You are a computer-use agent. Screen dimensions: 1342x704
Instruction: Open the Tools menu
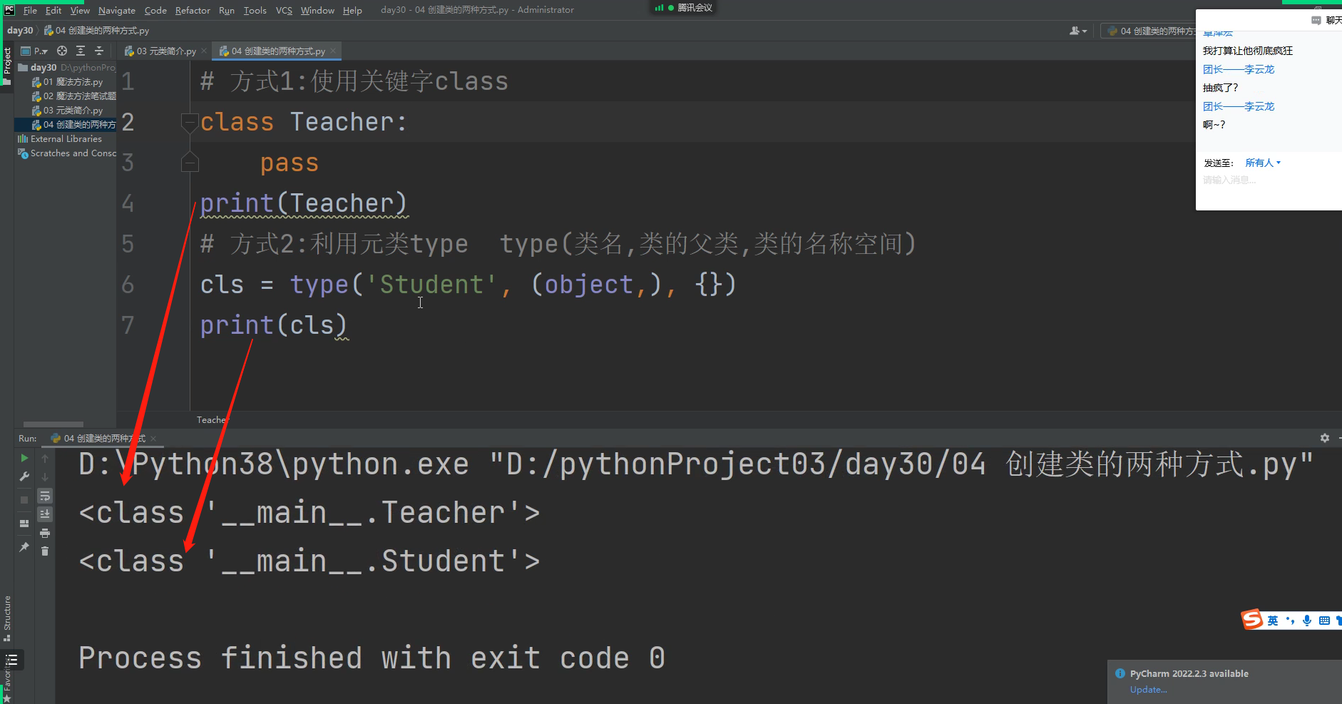click(x=255, y=10)
